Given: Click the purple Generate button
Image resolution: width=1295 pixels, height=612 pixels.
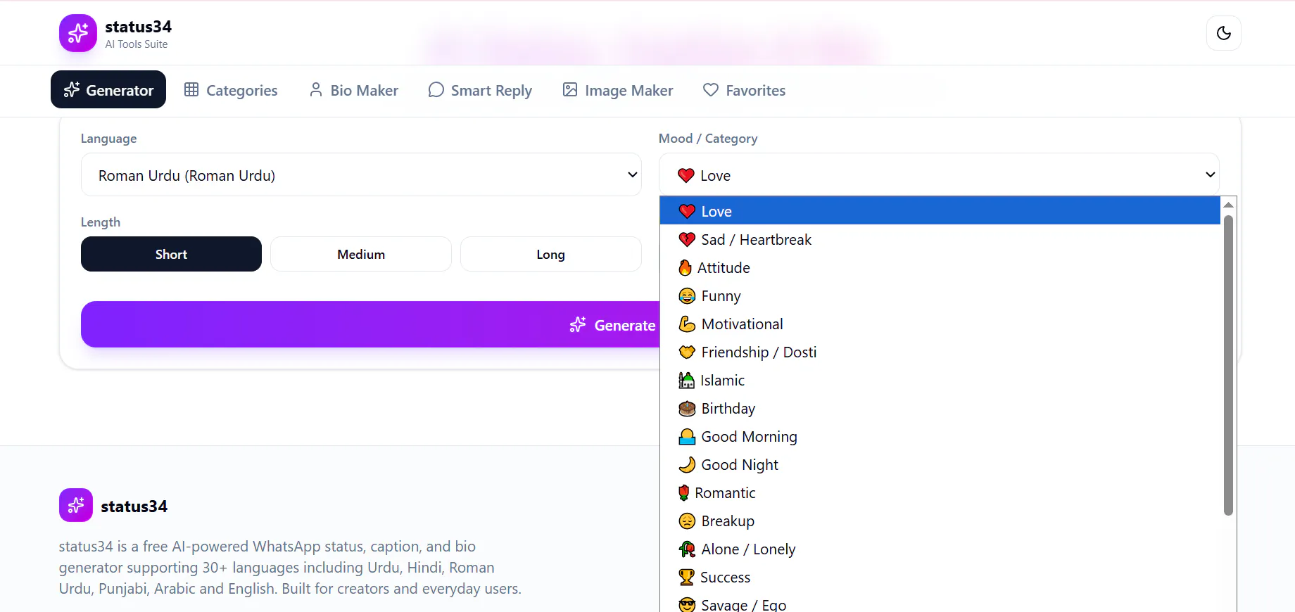Looking at the screenshot, I should [x=370, y=324].
